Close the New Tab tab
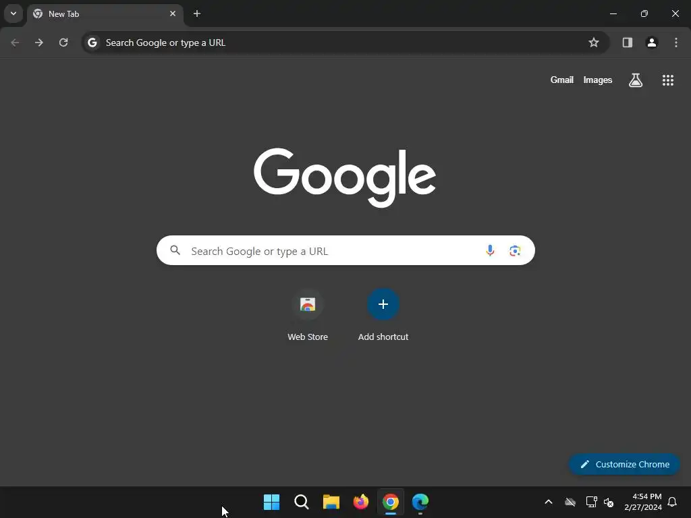Viewport: 691px width, 518px height. [173, 13]
